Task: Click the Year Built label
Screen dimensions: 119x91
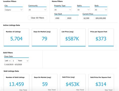Action: pyautogui.click(x=58, y=14)
